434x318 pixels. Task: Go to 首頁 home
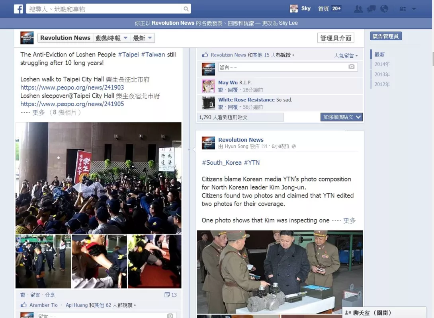323,9
